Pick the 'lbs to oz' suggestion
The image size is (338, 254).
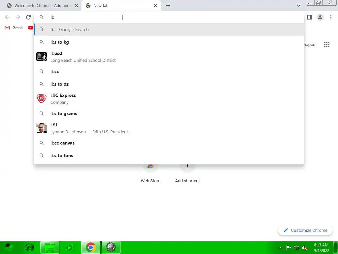169,84
